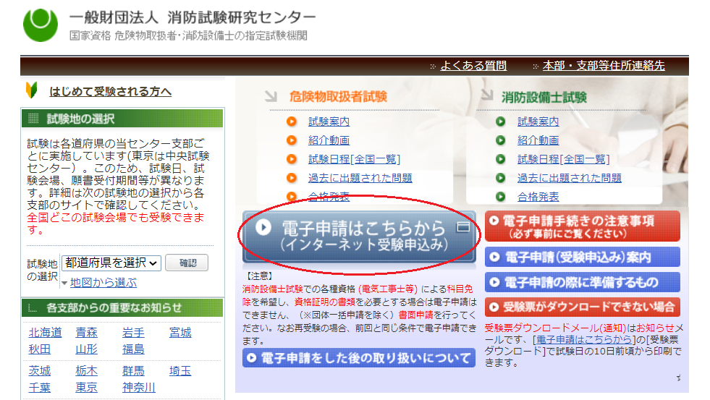This screenshot has height=400, width=710.
Task: Click the 消防設備士試験 section heading
Action: pos(544,97)
